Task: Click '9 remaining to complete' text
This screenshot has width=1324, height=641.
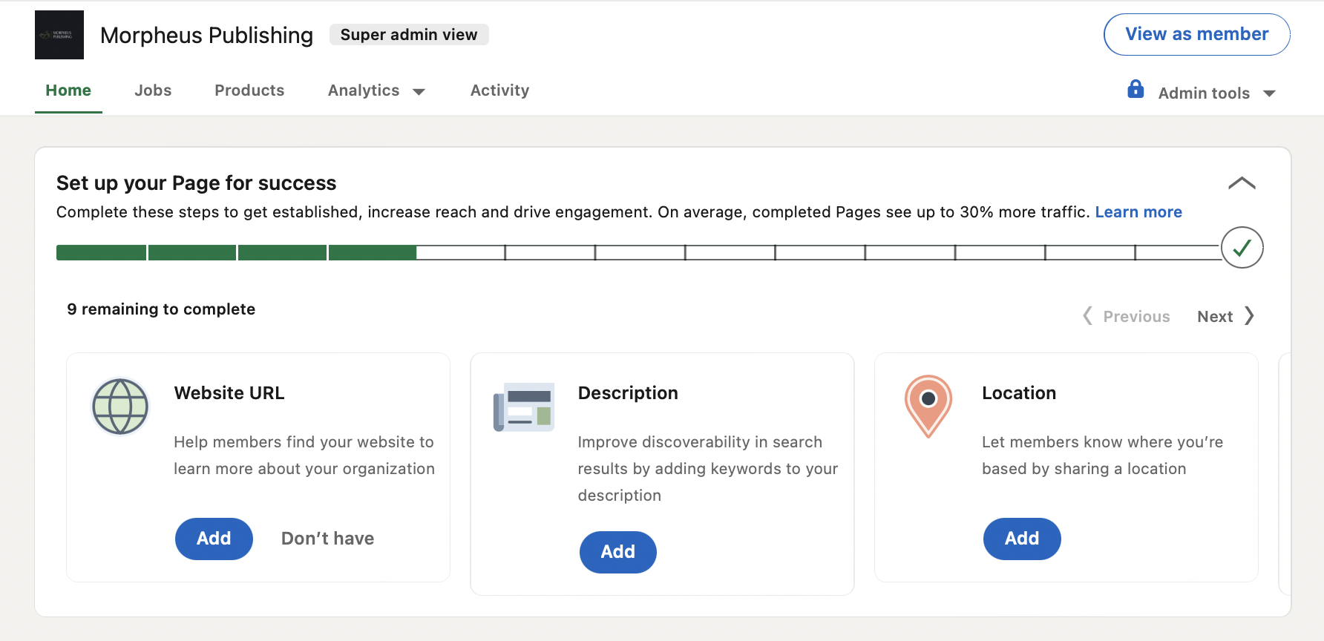Action: pos(161,309)
